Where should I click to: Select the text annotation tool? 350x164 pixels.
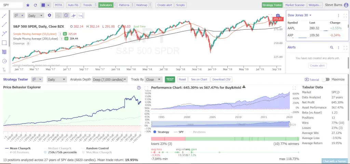tap(4, 70)
